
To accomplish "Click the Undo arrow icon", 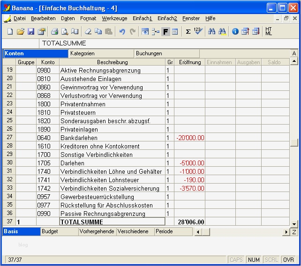I will 122,31.
